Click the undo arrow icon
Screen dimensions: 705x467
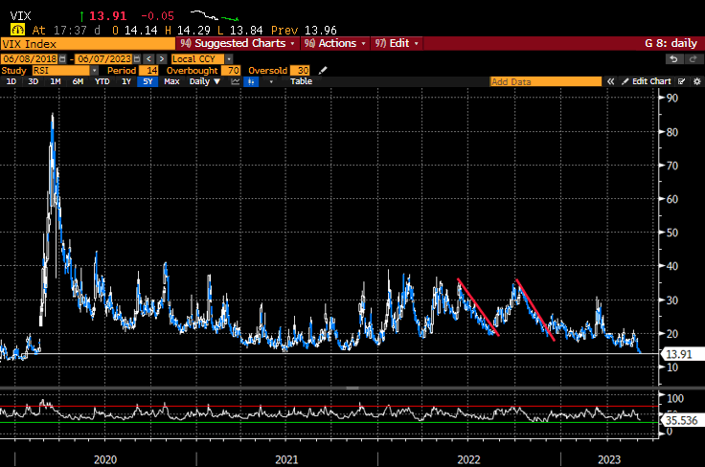tap(674, 59)
